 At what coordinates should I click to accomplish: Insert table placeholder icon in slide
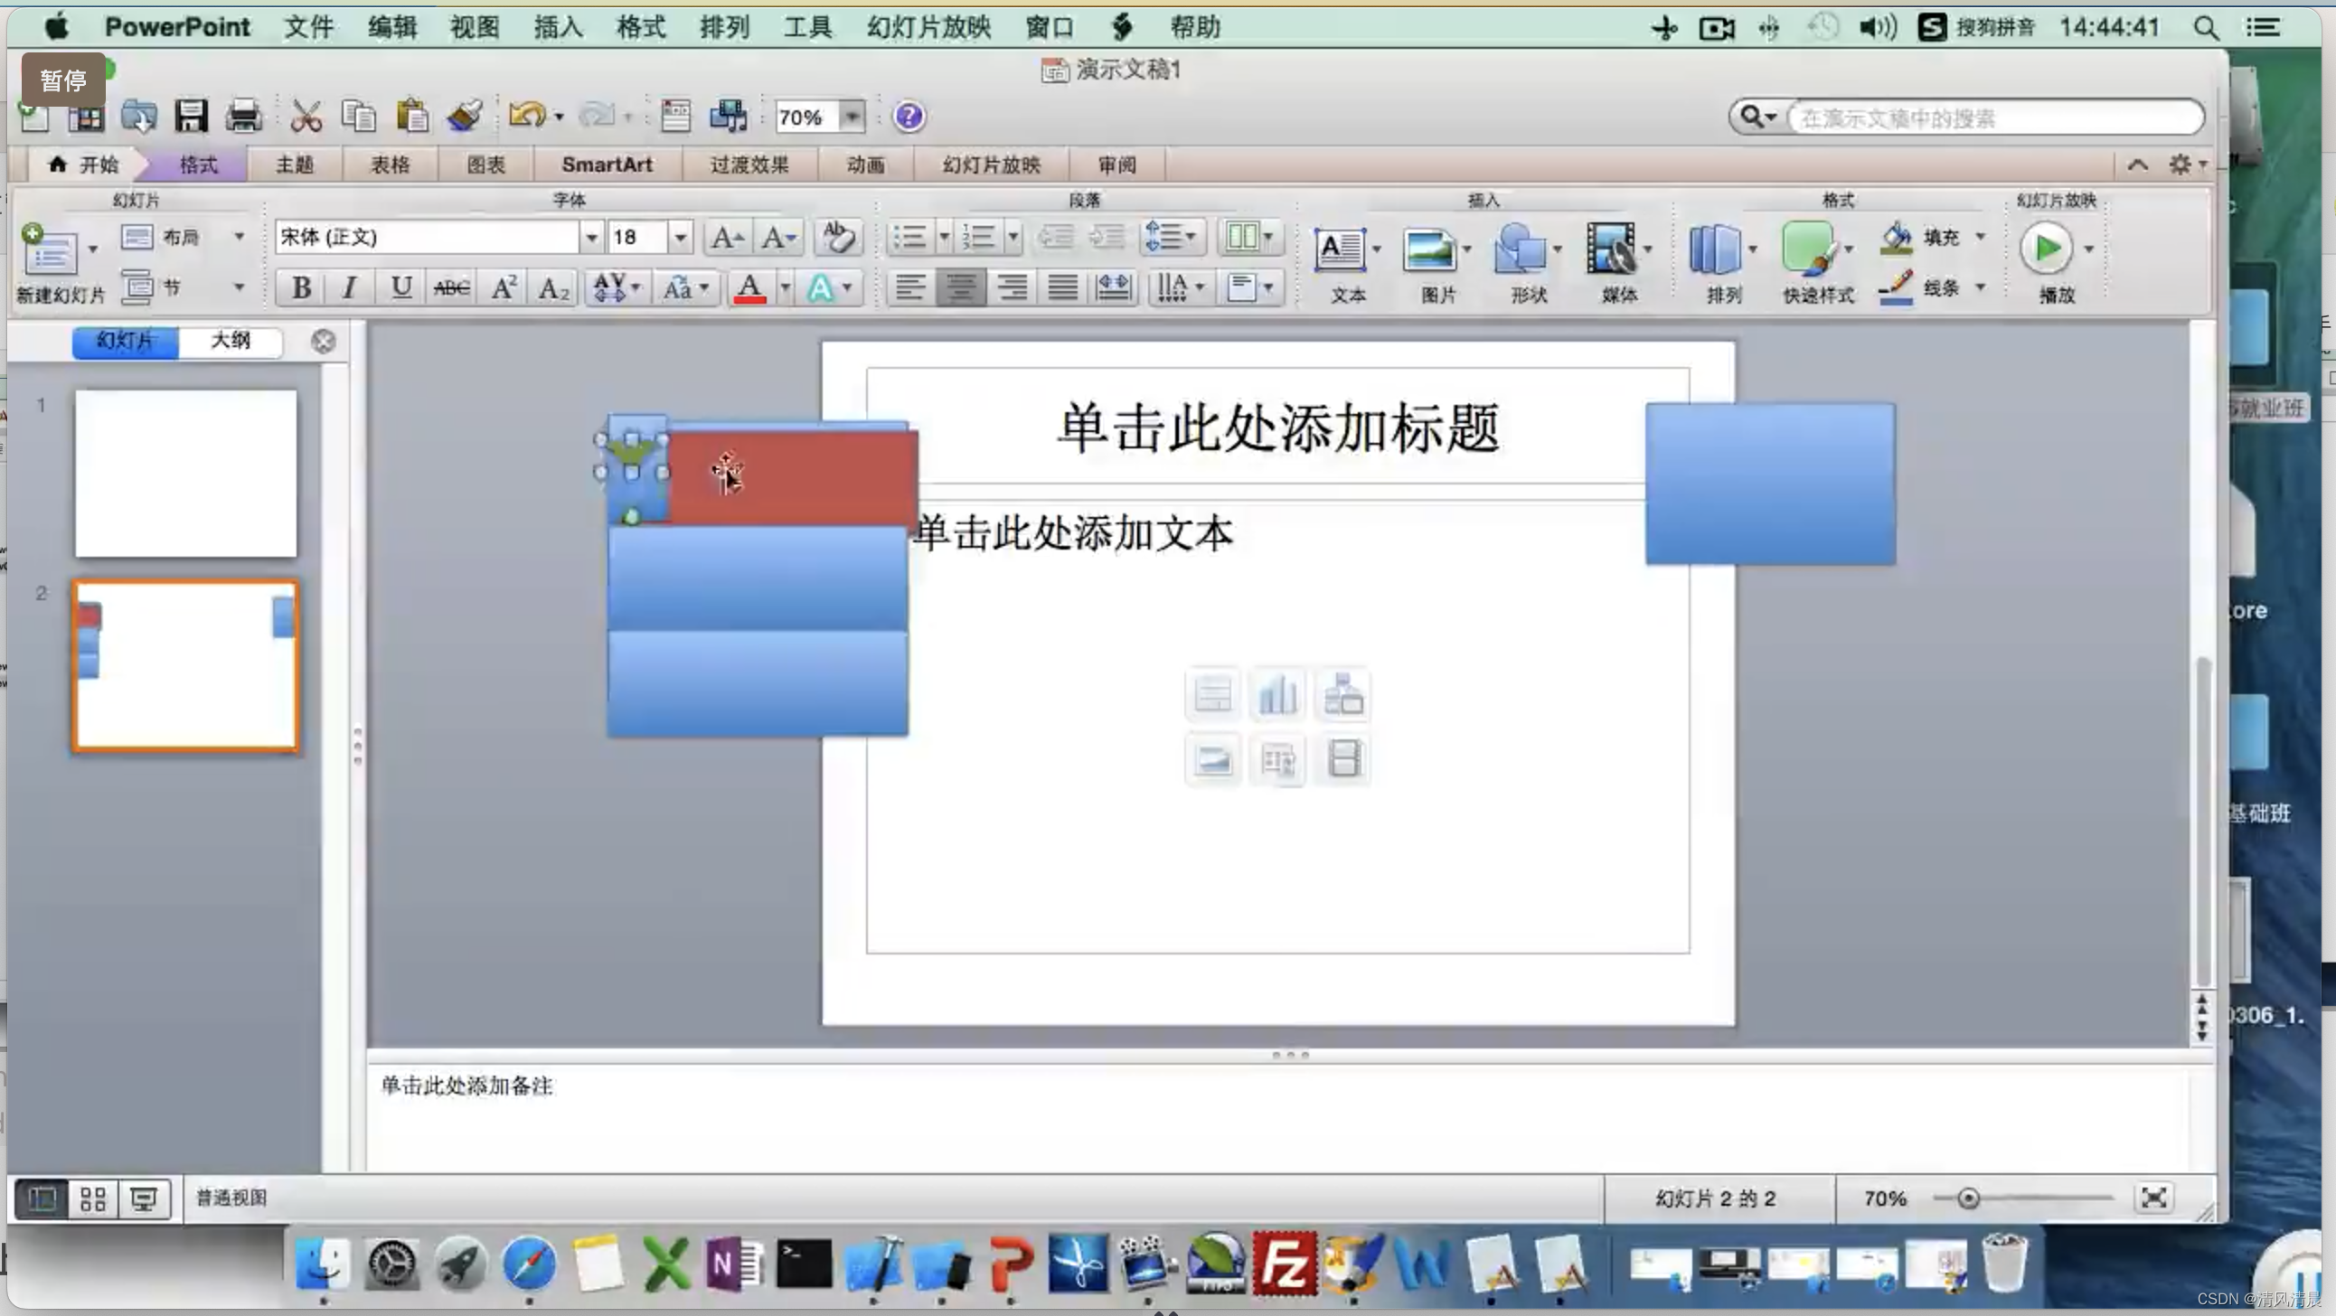pos(1212,695)
